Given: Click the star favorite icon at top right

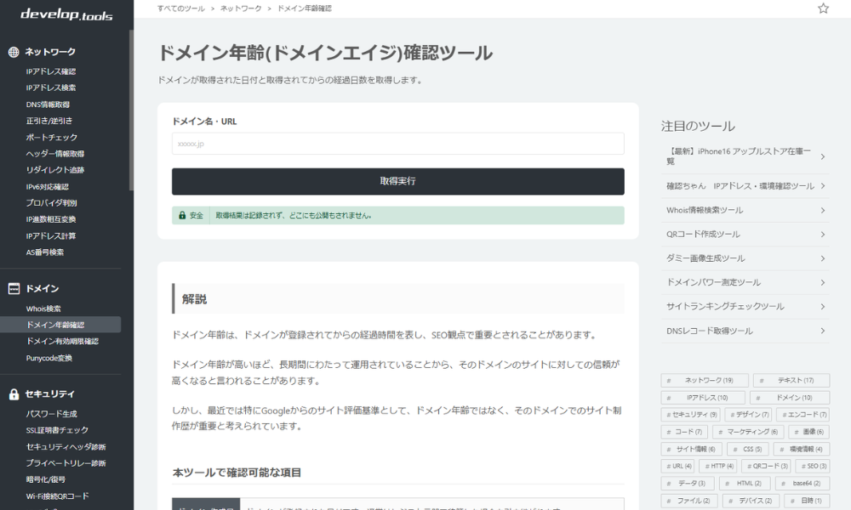Looking at the screenshot, I should (x=823, y=8).
